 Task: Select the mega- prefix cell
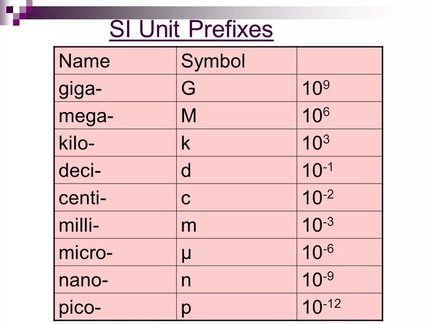[115, 115]
